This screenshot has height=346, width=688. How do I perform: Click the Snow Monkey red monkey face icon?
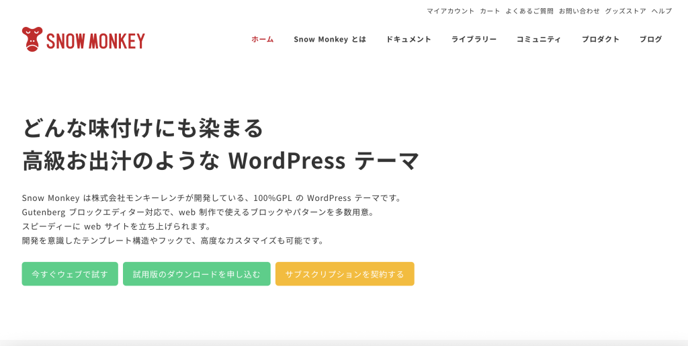pyautogui.click(x=32, y=40)
